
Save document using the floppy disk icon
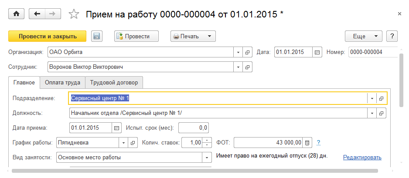(97, 37)
